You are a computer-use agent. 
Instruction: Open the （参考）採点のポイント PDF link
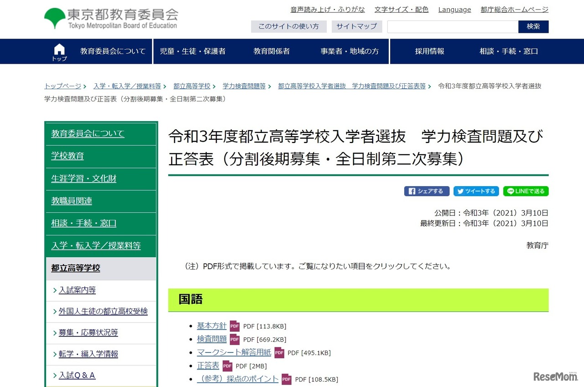238,379
